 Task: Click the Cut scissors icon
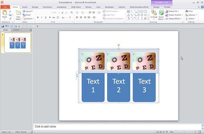10,12
